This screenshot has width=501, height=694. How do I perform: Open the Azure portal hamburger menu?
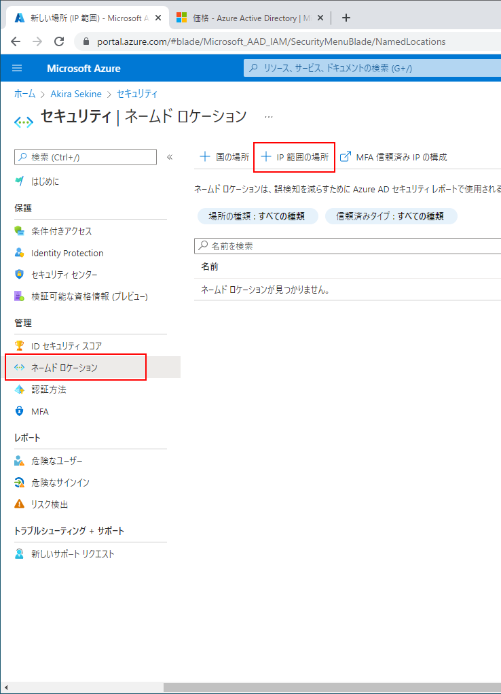coord(17,68)
